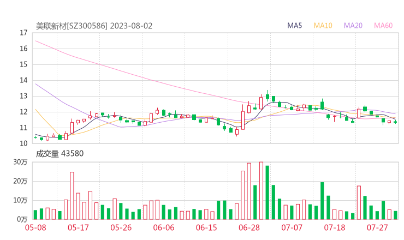
Task: Click the 07-27 date axis label
Action: pos(377,227)
